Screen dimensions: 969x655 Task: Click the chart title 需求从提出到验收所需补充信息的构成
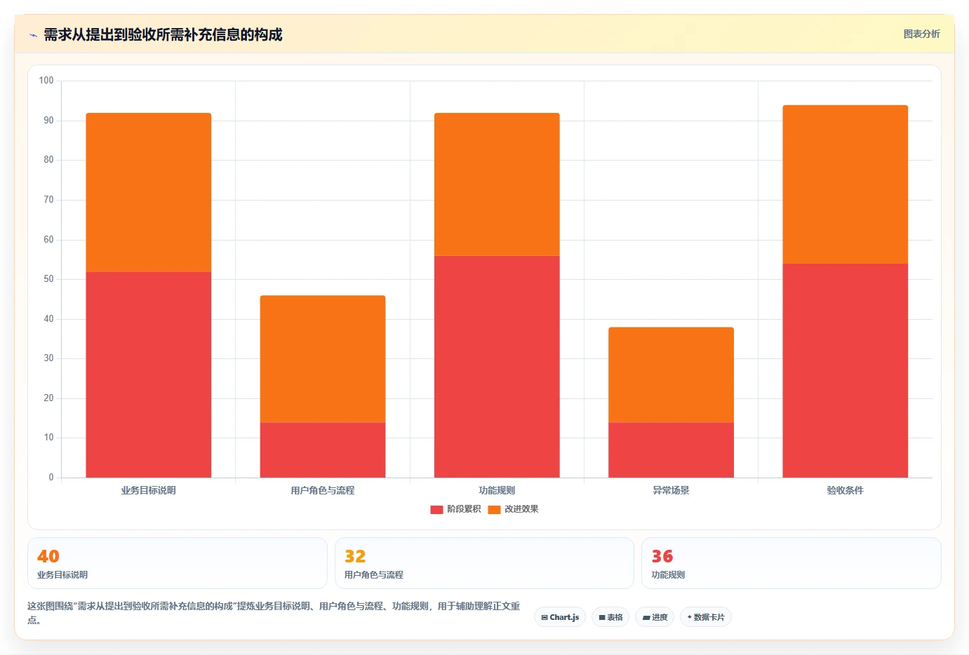[163, 34]
